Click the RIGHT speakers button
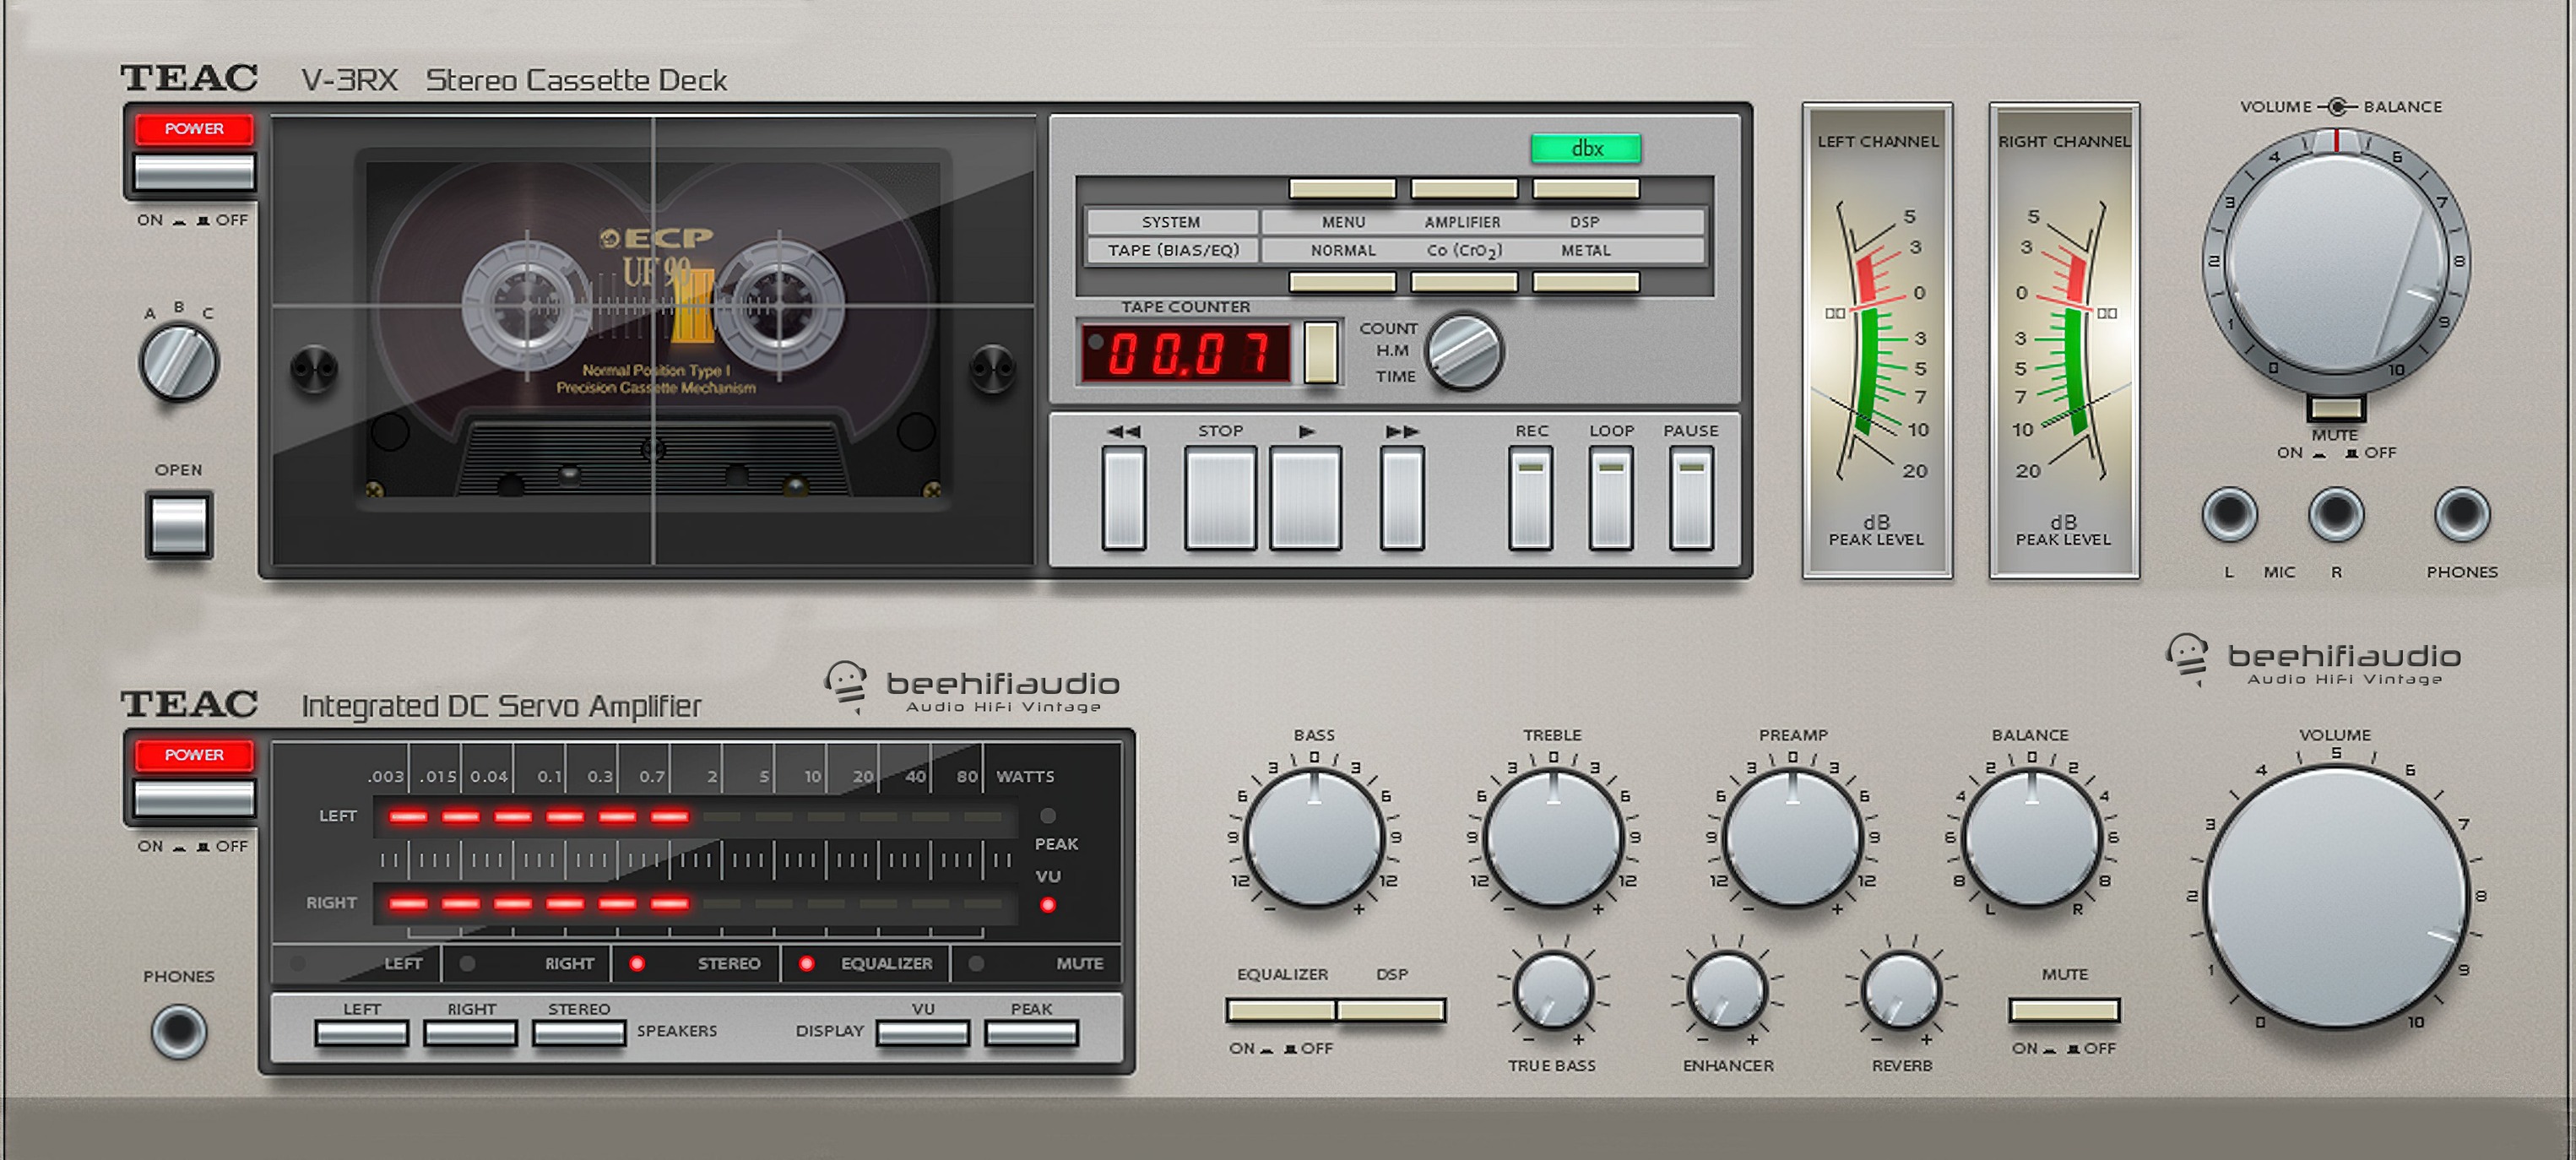Image resolution: width=2576 pixels, height=1160 pixels. [x=470, y=1033]
